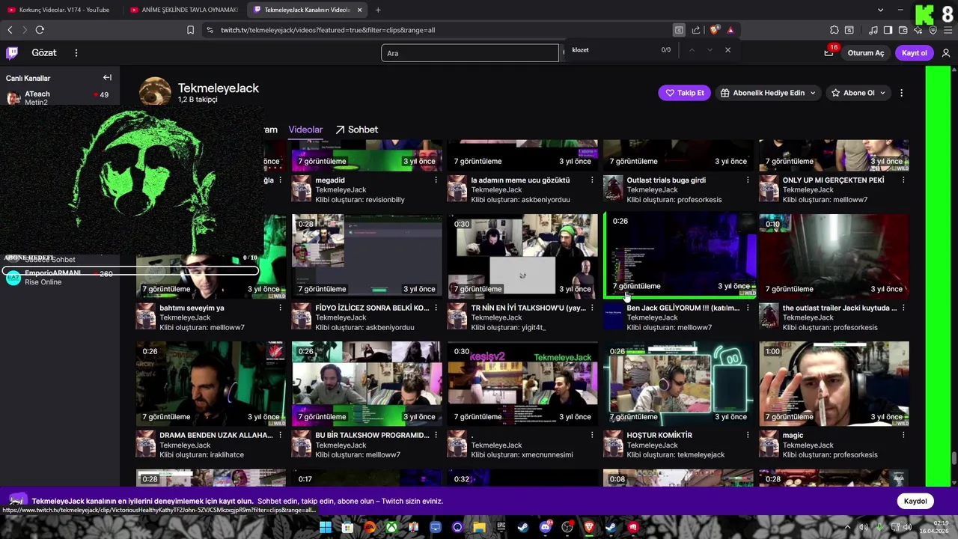This screenshot has width=958, height=539.
Task: Play the magic clip thumbnail
Action: coord(834,383)
